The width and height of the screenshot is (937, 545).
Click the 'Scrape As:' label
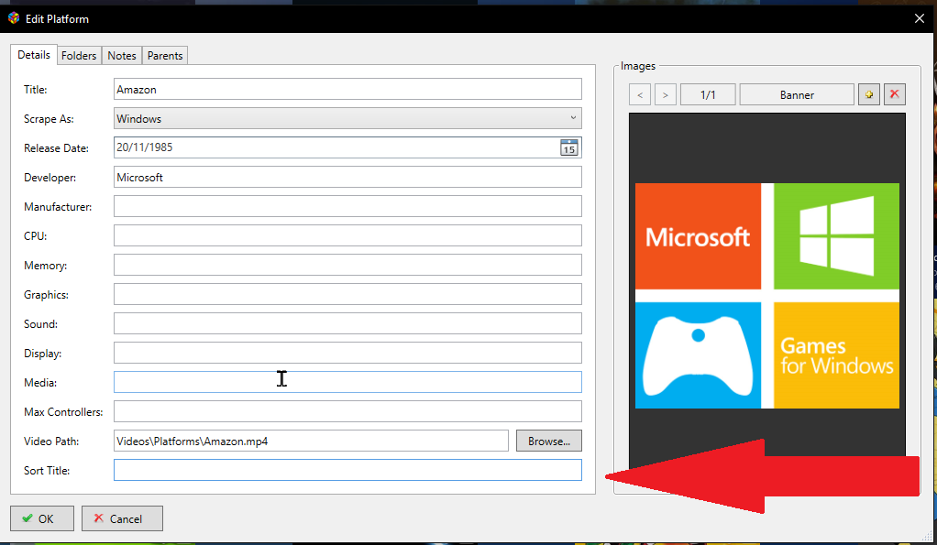(x=49, y=119)
